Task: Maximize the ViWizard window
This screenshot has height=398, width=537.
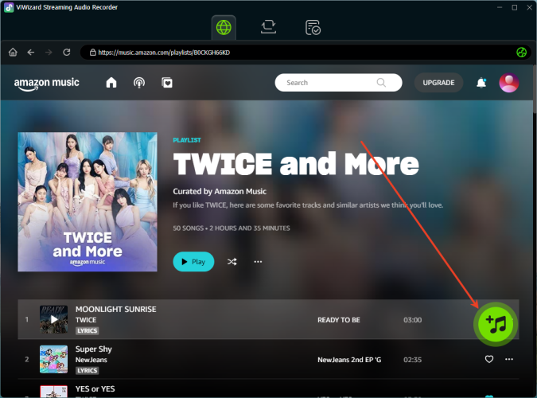Action: [515, 7]
